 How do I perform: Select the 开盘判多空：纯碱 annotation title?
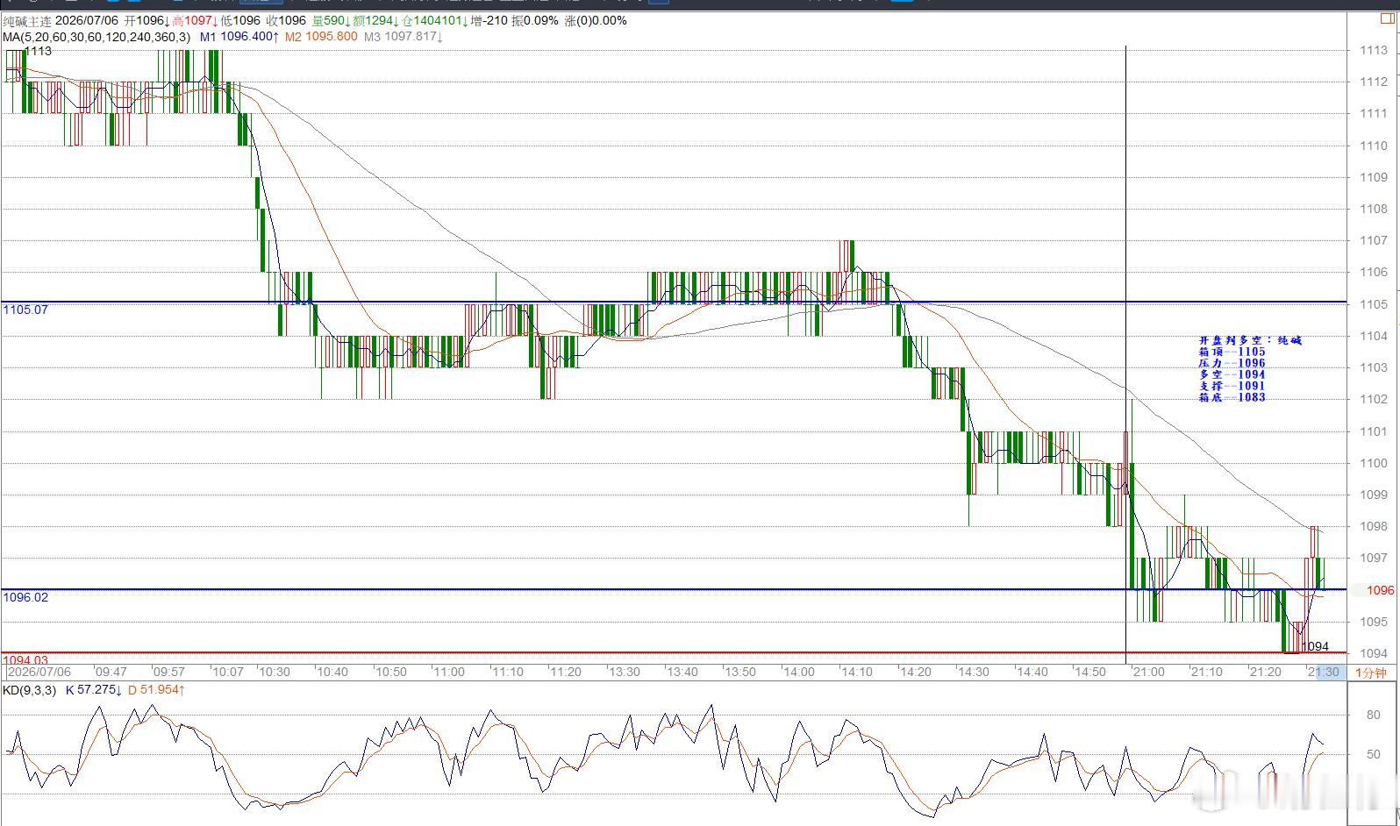pos(1250,340)
